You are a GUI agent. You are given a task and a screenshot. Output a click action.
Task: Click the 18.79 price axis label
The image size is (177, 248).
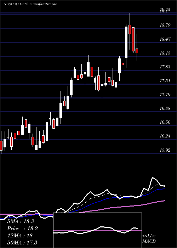[x=165, y=25]
